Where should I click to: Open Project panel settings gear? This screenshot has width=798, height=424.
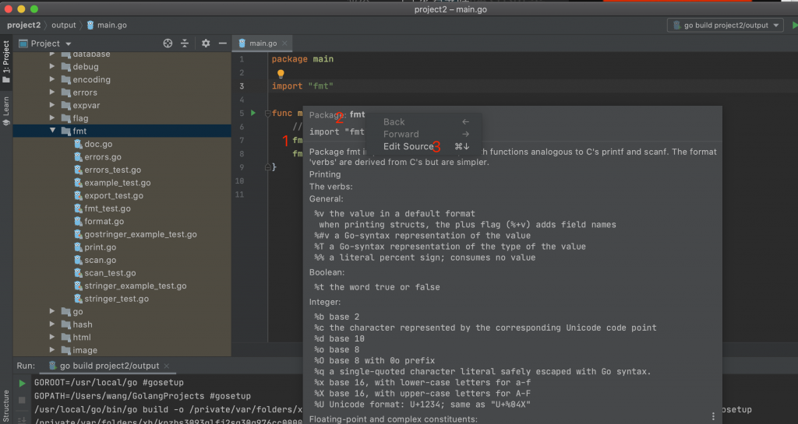206,44
